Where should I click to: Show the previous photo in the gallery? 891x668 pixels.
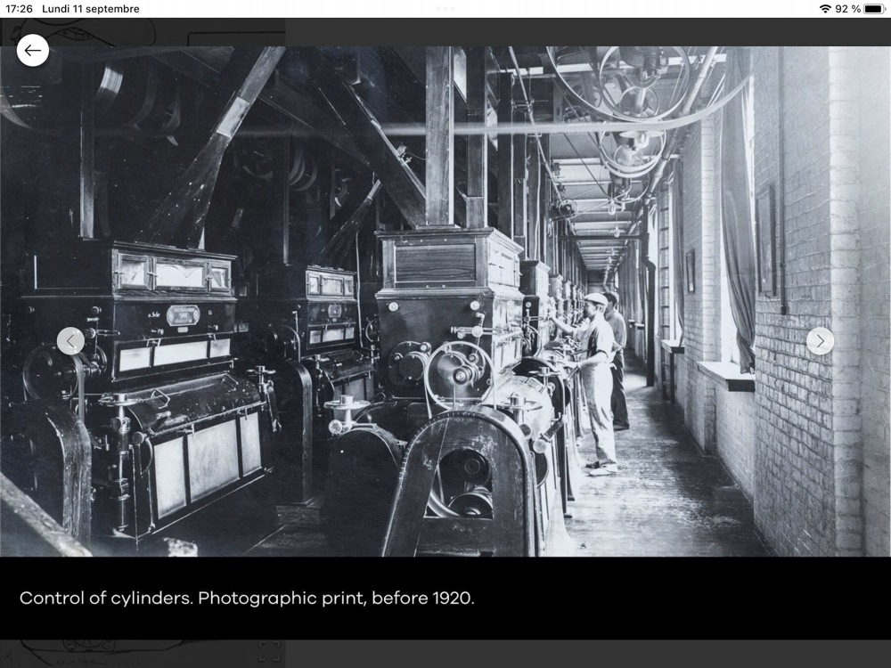tap(70, 341)
